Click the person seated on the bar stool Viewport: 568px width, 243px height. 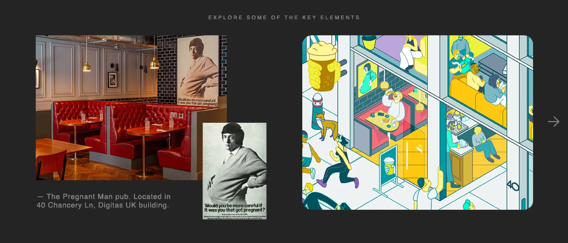[485, 144]
